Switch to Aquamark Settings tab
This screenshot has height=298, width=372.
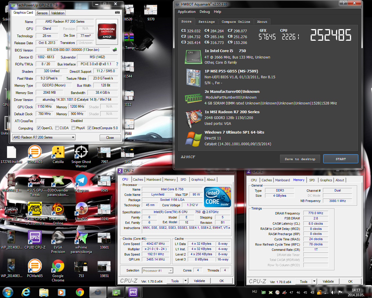click(x=206, y=22)
